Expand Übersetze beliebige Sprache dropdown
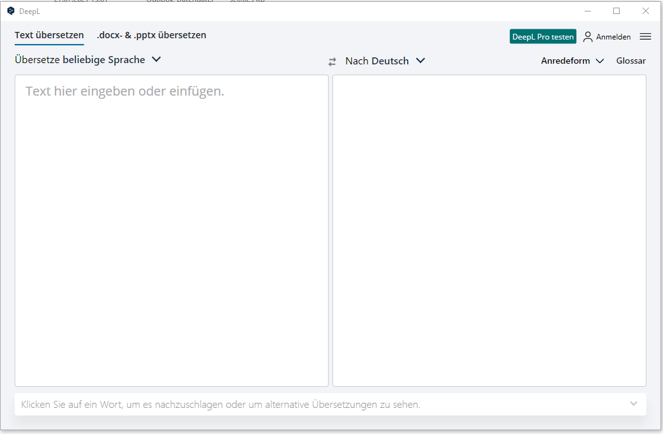663x434 pixels. click(88, 60)
